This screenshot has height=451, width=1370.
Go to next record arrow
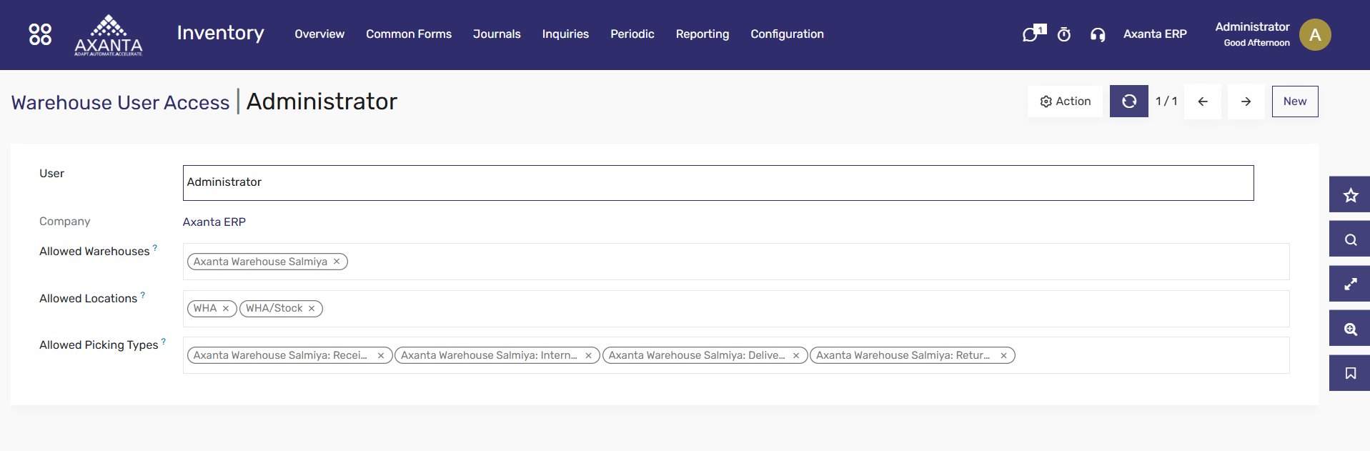(x=1246, y=101)
